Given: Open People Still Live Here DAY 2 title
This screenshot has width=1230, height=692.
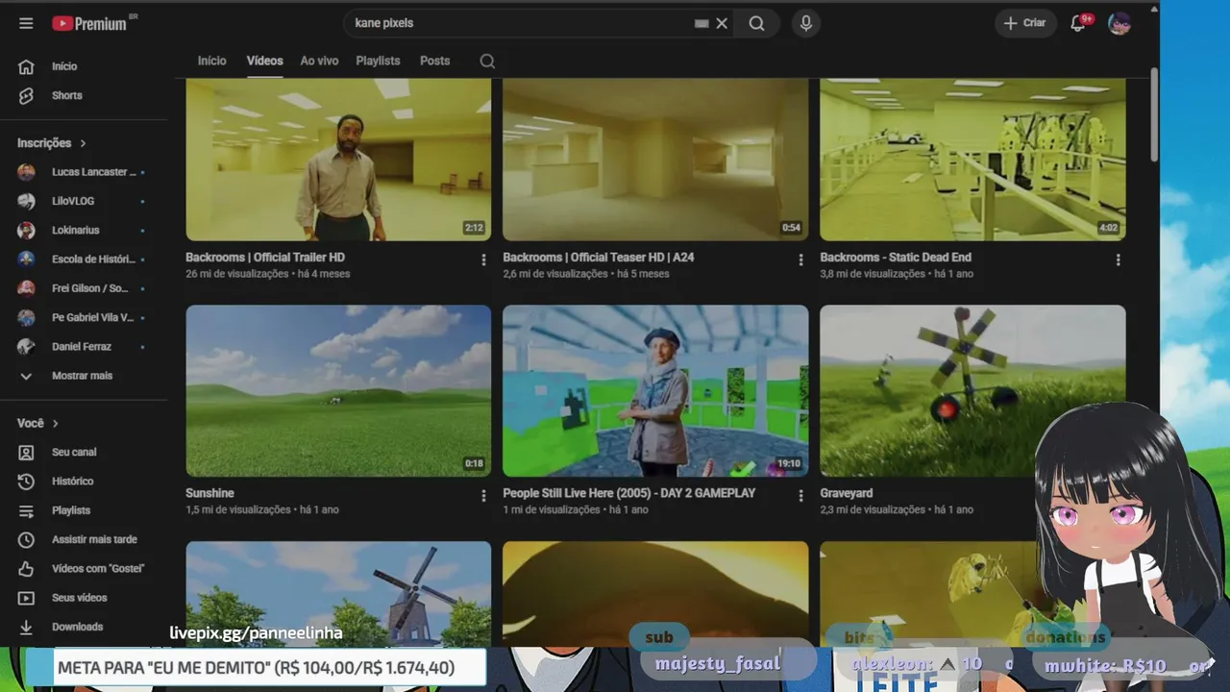Looking at the screenshot, I should 629,493.
